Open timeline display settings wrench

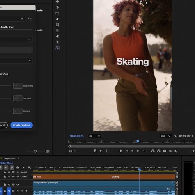click(x=29, y=167)
